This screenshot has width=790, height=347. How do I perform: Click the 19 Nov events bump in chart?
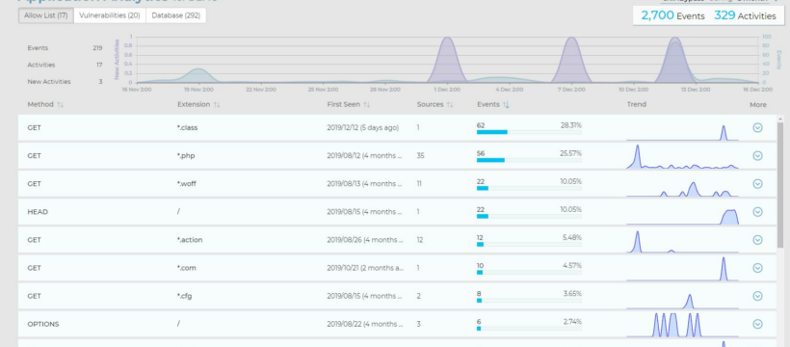pos(199,75)
